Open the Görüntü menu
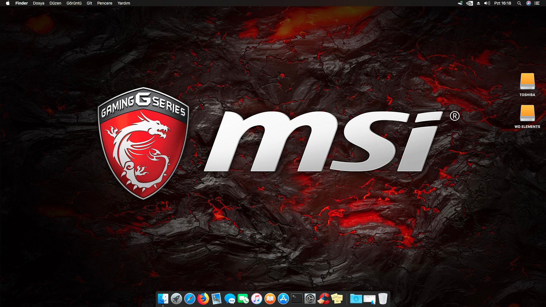Screen dimensions: 546x307 tap(74, 3)
